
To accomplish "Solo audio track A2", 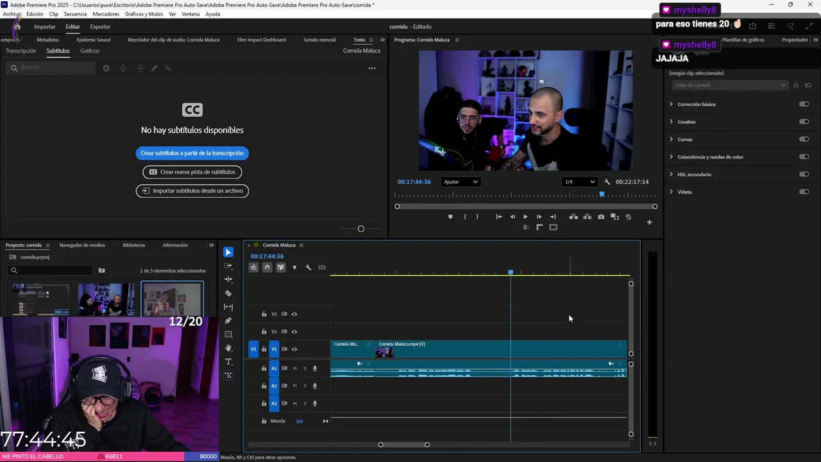I will tap(305, 386).
